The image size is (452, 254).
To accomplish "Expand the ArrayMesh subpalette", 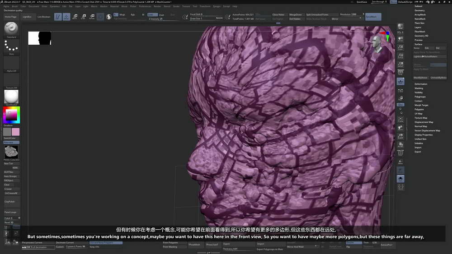I will point(420,15).
